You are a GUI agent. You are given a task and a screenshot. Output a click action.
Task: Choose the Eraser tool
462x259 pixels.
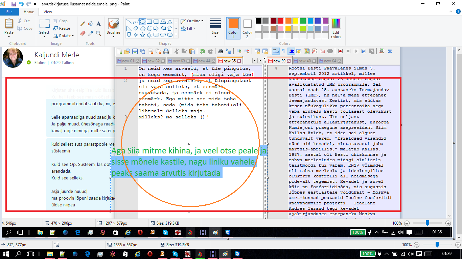(83, 33)
